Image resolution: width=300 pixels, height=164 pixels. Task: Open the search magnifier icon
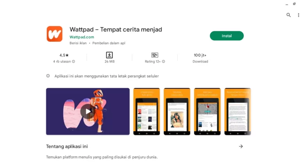289,15
